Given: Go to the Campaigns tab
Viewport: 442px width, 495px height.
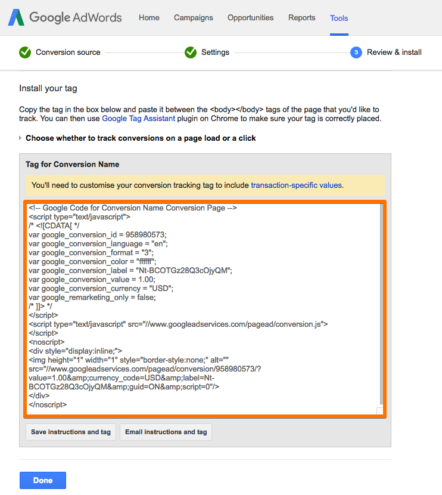Looking at the screenshot, I should click(194, 18).
